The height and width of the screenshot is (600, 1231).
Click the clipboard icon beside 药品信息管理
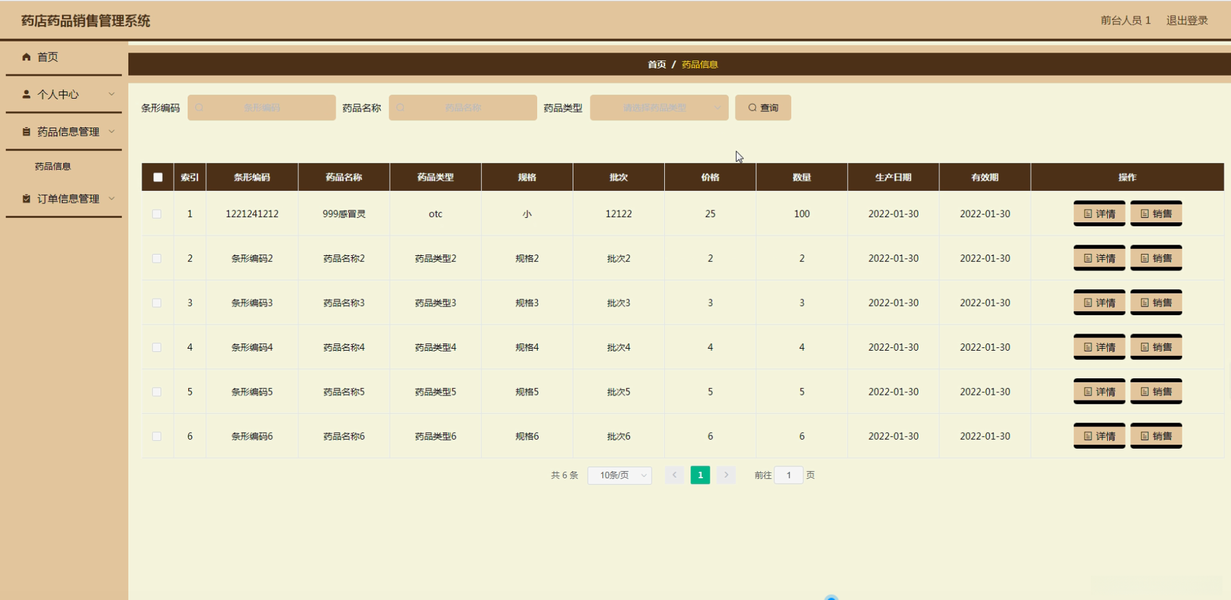(x=26, y=132)
